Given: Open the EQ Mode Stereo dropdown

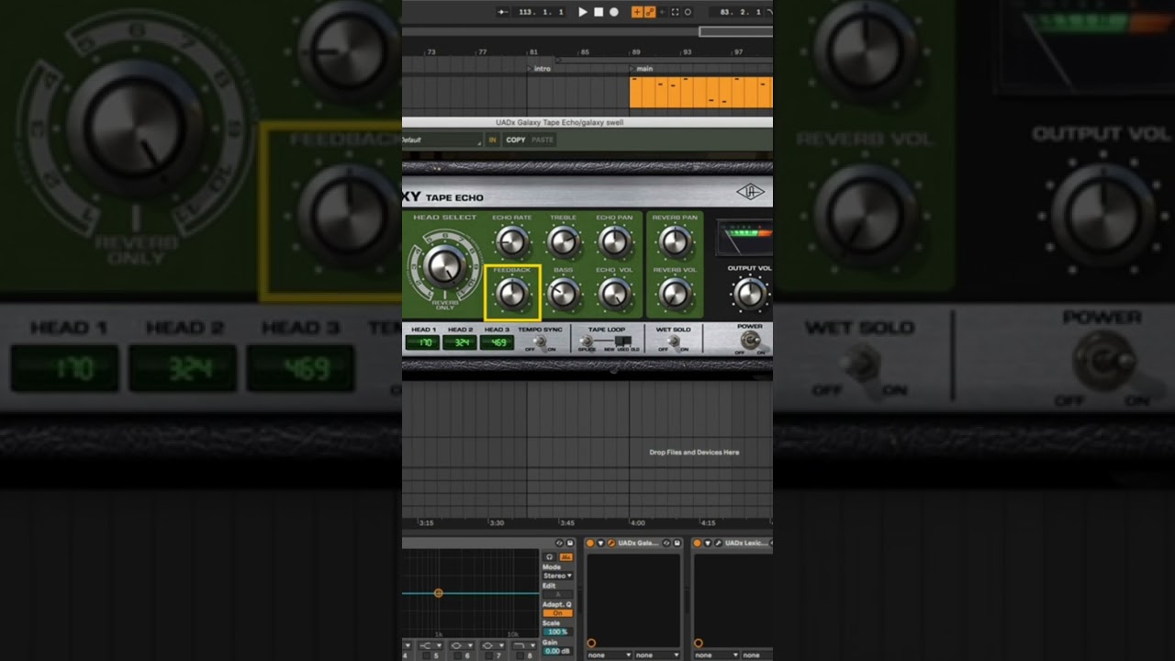Looking at the screenshot, I should point(557,576).
